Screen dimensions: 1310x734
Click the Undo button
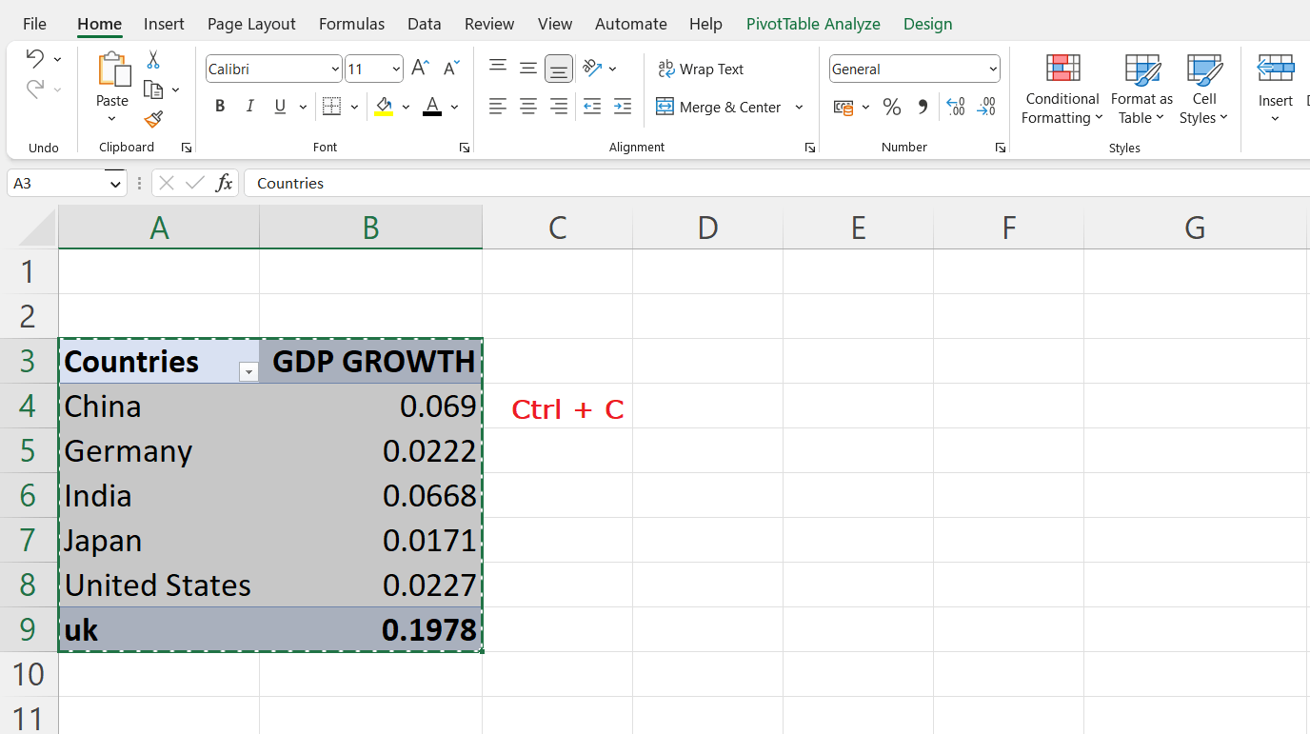36,58
